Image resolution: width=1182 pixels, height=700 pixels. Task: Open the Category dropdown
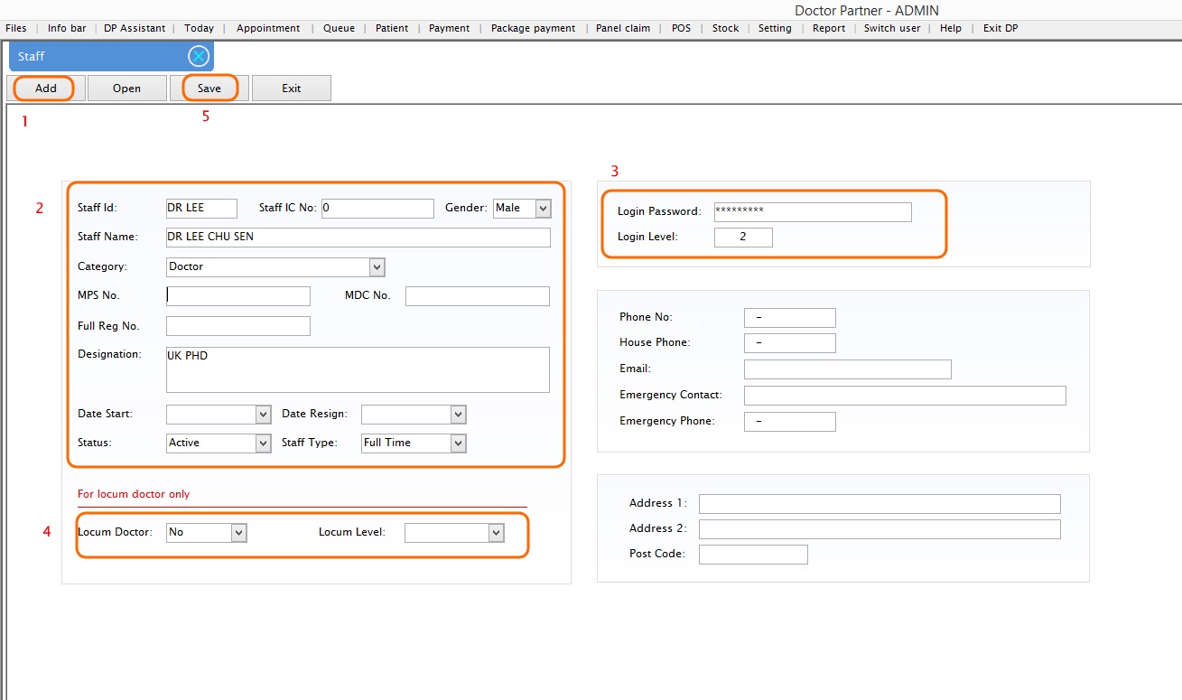click(377, 267)
